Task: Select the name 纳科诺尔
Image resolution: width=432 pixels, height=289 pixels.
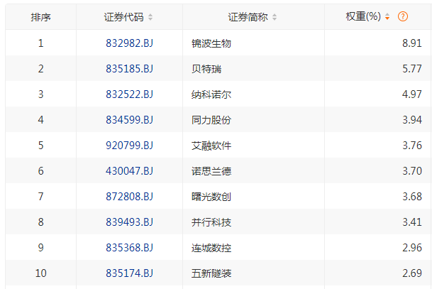Action: tap(211, 94)
